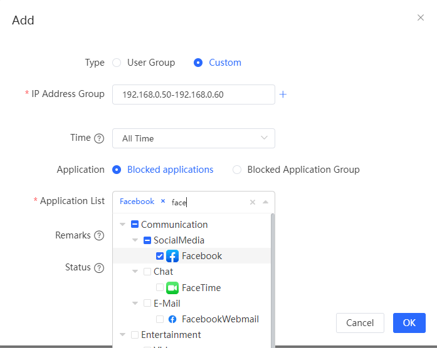Check the Chat category checkbox

click(x=147, y=272)
